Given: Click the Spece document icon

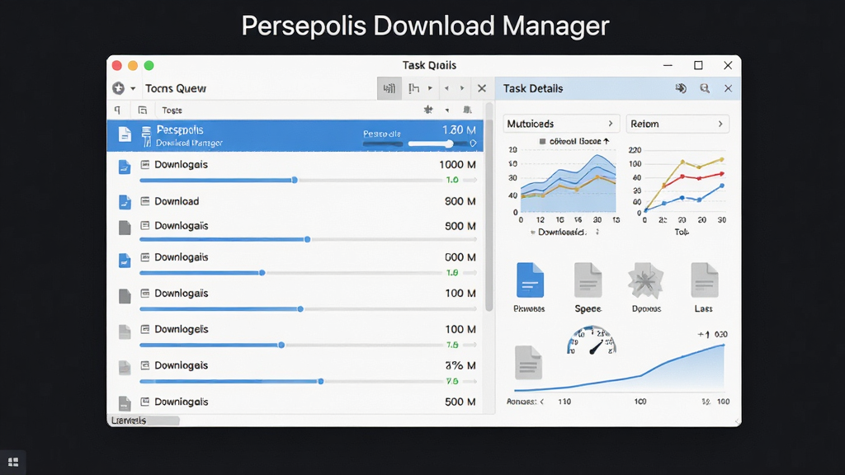Looking at the screenshot, I should (x=588, y=280).
